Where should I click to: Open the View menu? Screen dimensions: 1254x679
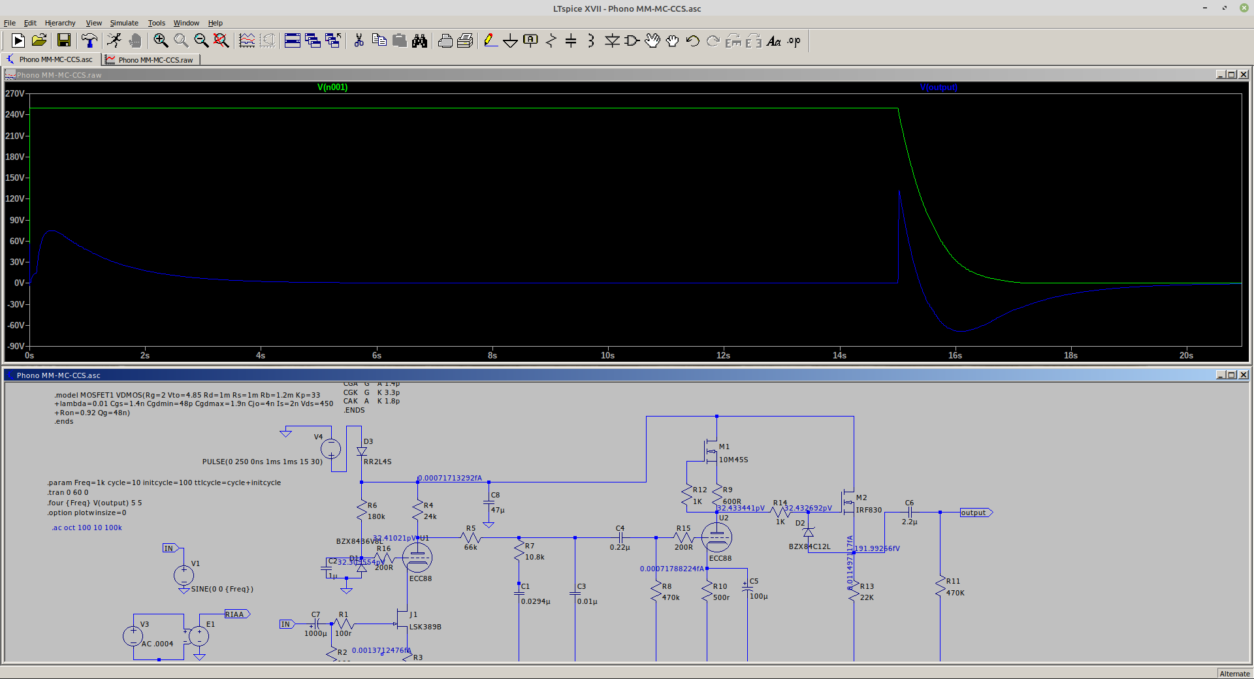tap(94, 23)
